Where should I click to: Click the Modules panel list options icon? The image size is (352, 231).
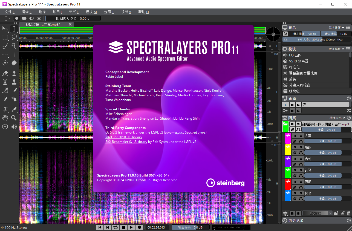pos(348,49)
